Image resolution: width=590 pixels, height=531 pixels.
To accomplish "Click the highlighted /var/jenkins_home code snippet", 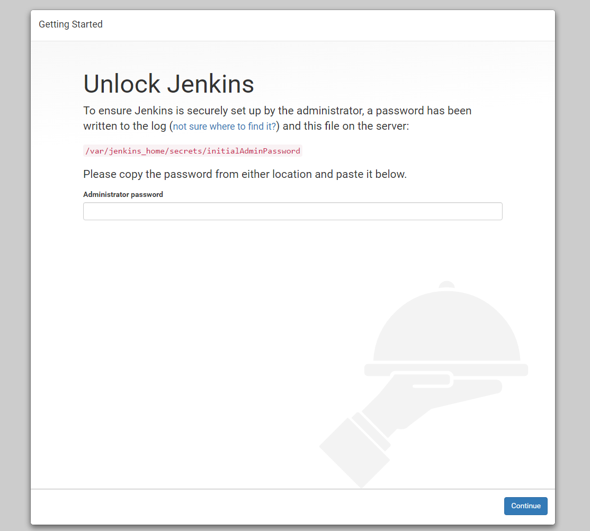I will click(192, 150).
